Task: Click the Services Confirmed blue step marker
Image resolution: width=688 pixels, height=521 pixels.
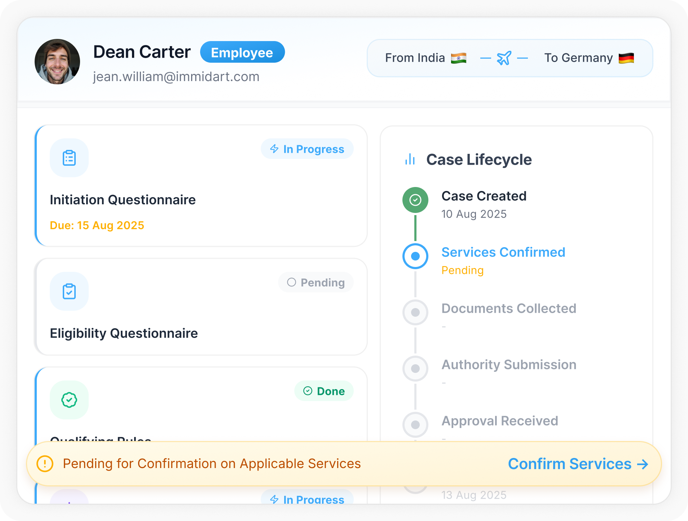Action: 415,256
